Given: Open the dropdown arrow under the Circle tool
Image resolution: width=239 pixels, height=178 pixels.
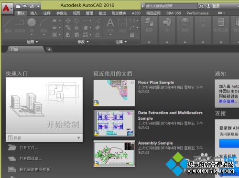Looking at the screenshot, I should coord(32,34).
